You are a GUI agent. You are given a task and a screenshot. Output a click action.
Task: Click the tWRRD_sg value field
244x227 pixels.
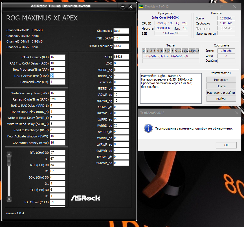coord(121,119)
